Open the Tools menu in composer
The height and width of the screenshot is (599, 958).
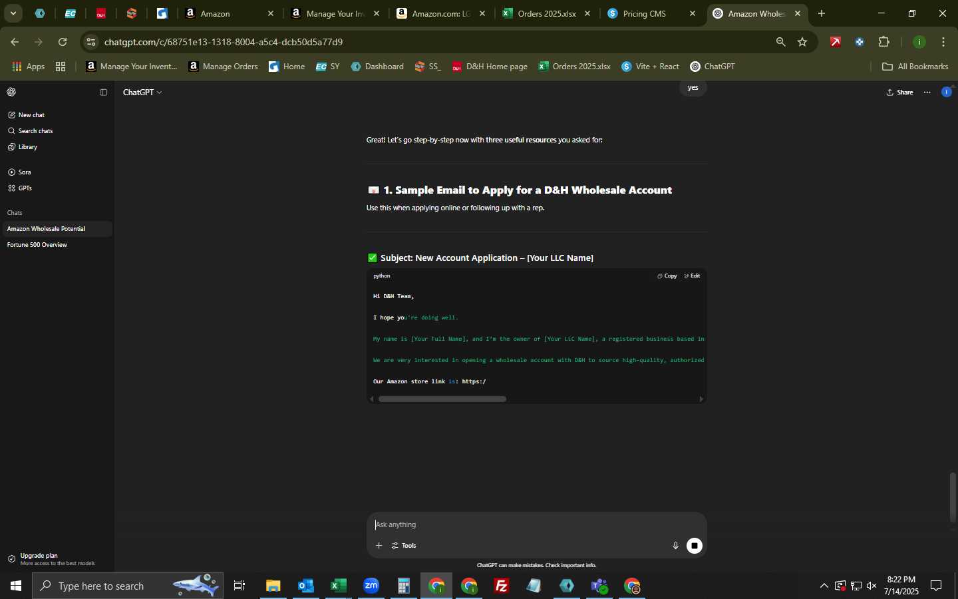pos(404,546)
